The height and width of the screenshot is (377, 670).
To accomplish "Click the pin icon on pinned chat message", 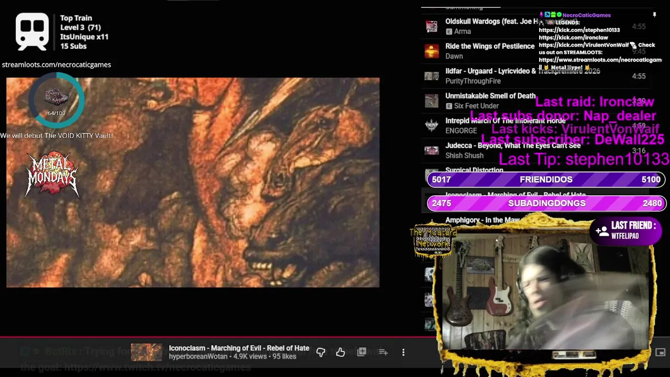I will [654, 15].
